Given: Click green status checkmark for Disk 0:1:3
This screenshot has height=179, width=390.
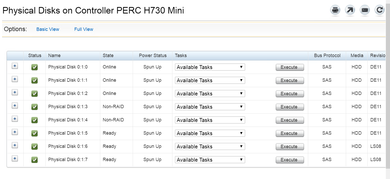Looking at the screenshot, I should coord(35,107).
